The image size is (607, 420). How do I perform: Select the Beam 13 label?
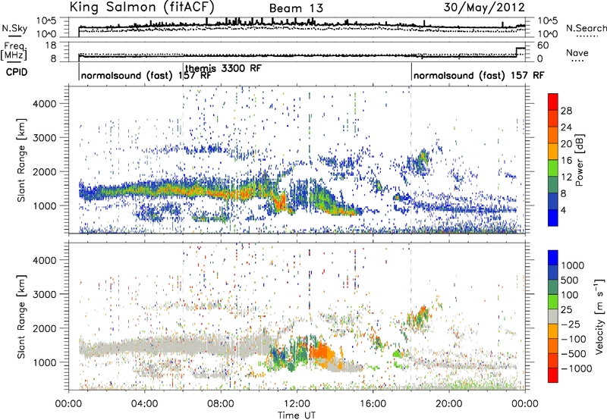296,8
